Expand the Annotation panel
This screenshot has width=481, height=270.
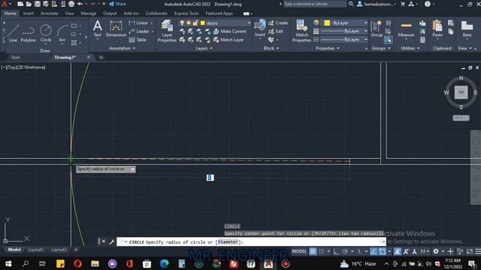click(x=122, y=48)
